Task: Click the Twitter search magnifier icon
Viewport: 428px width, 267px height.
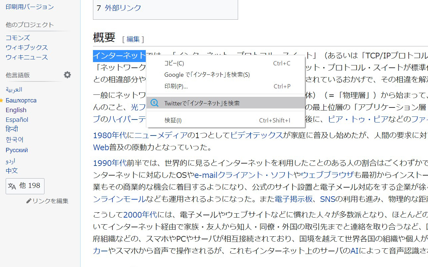Action: click(x=154, y=103)
